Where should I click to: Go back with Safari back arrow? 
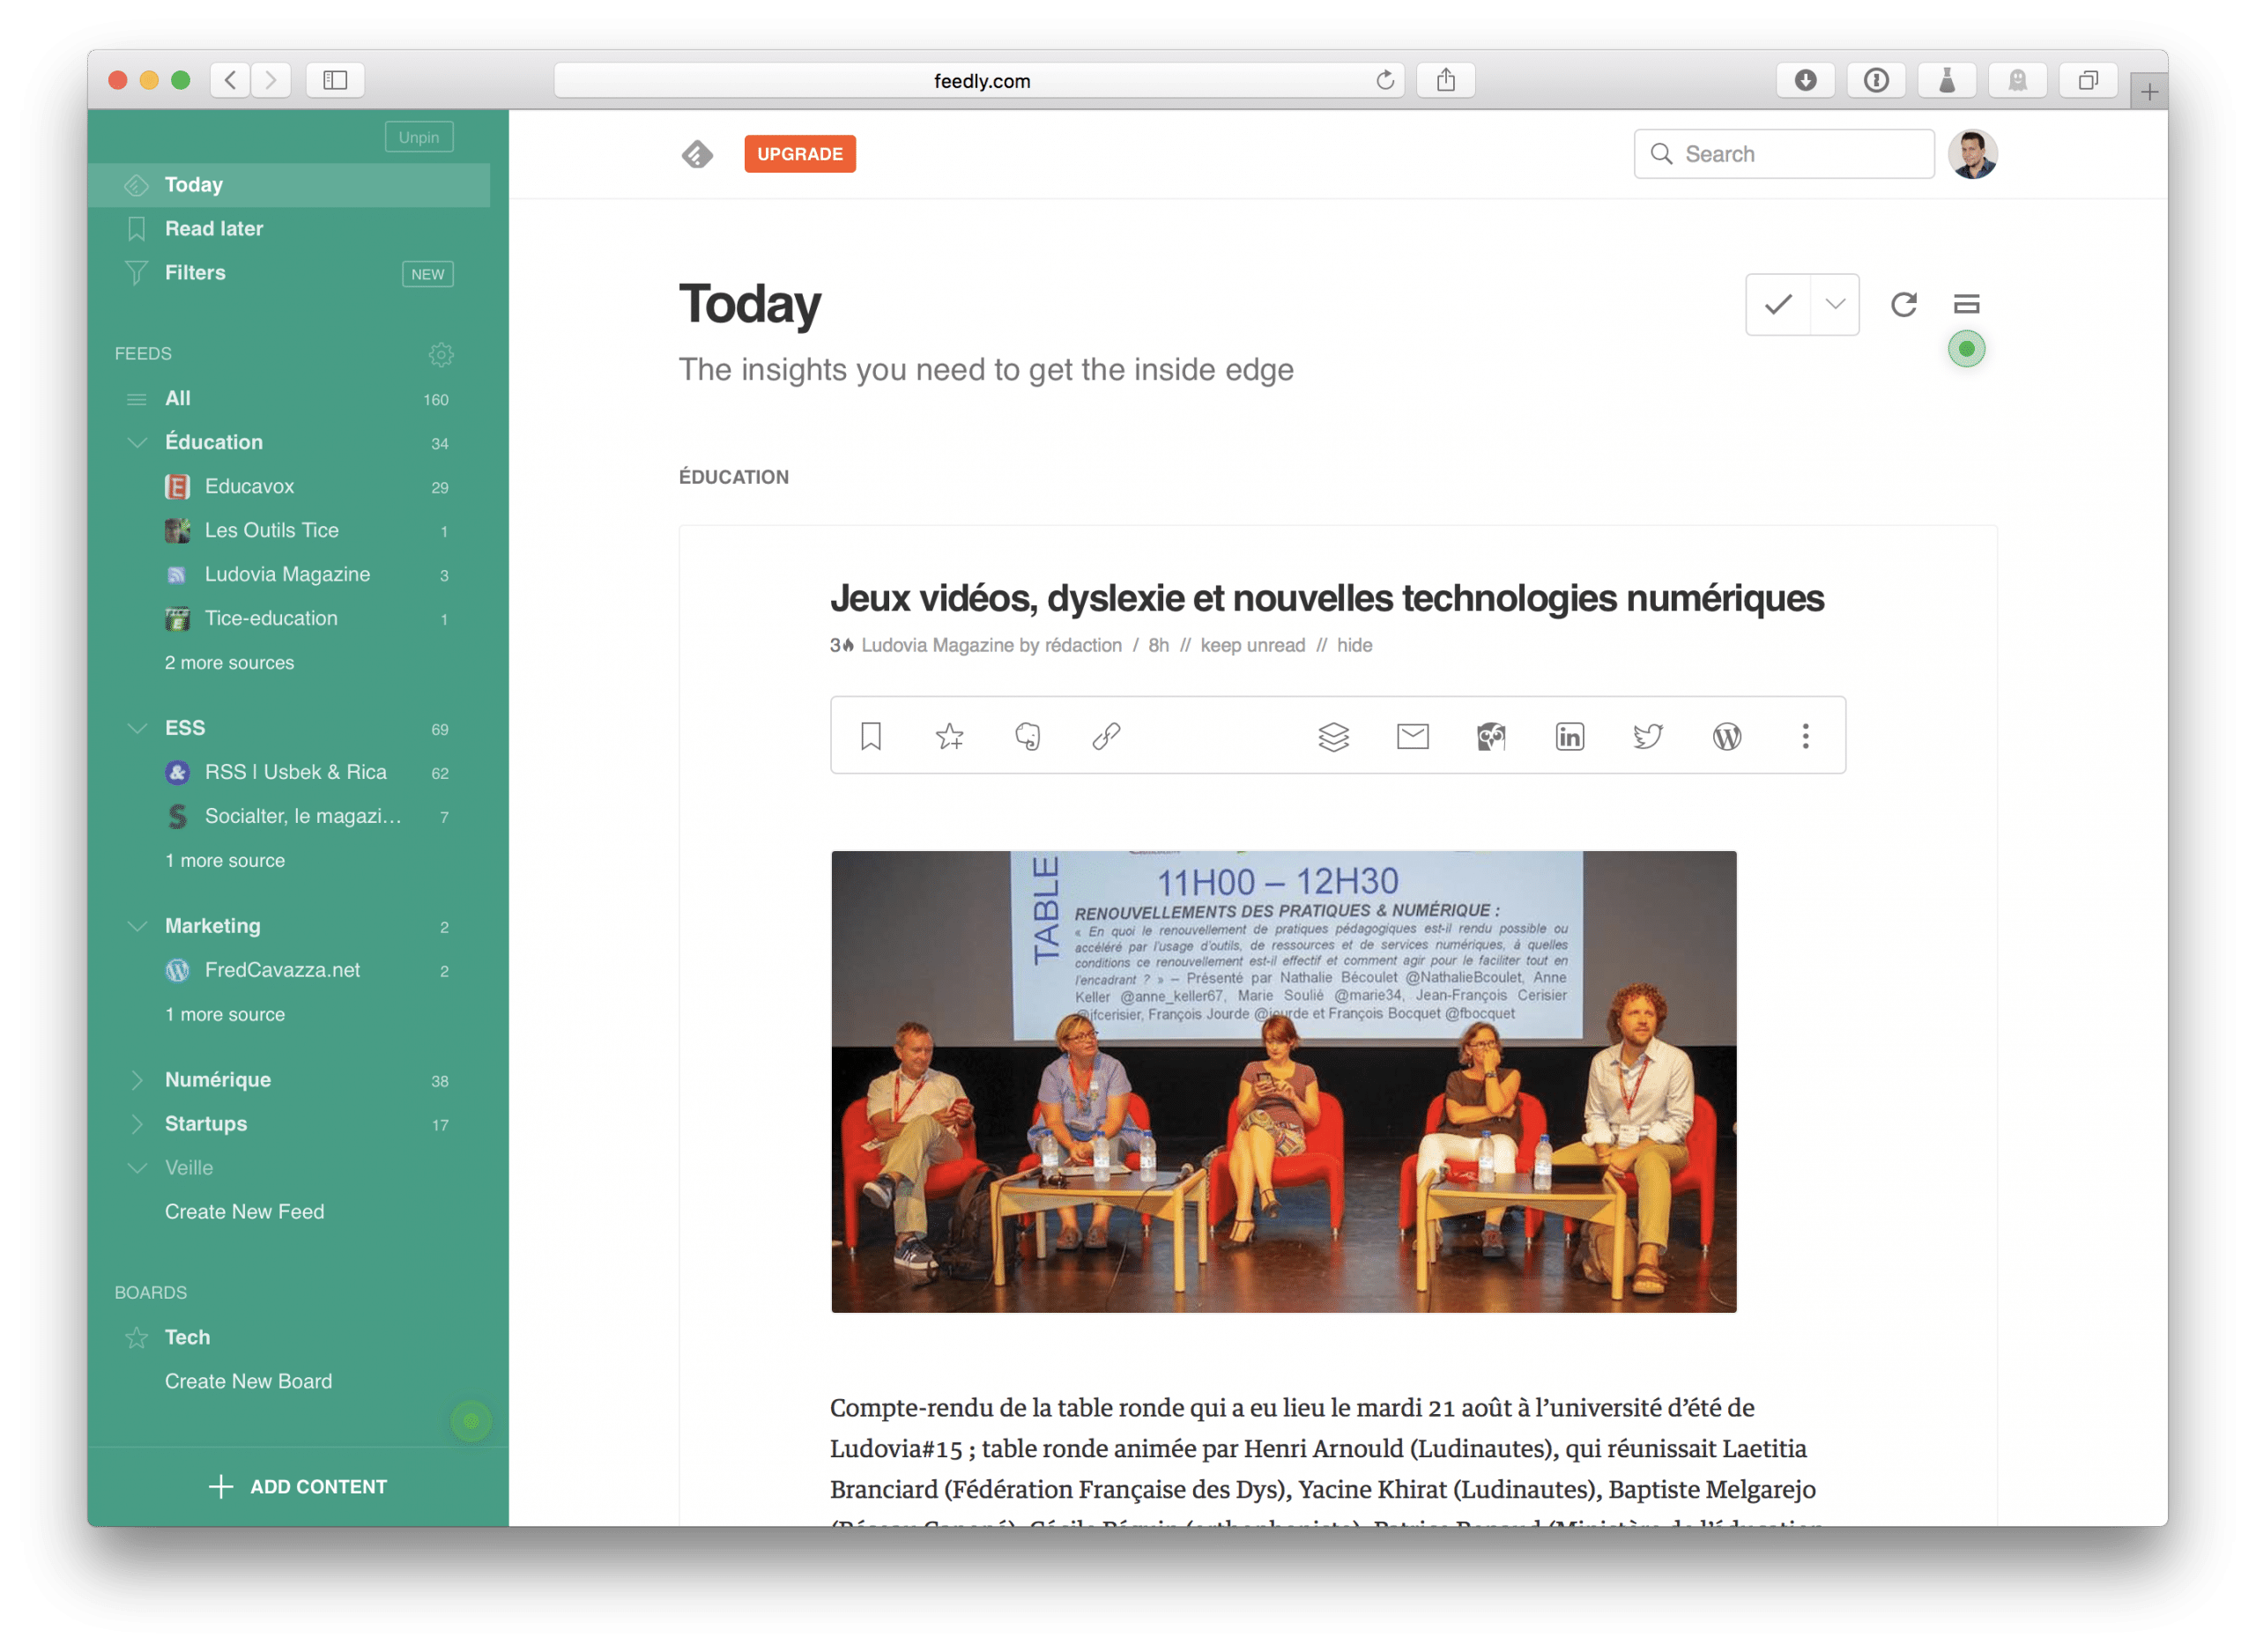click(230, 80)
